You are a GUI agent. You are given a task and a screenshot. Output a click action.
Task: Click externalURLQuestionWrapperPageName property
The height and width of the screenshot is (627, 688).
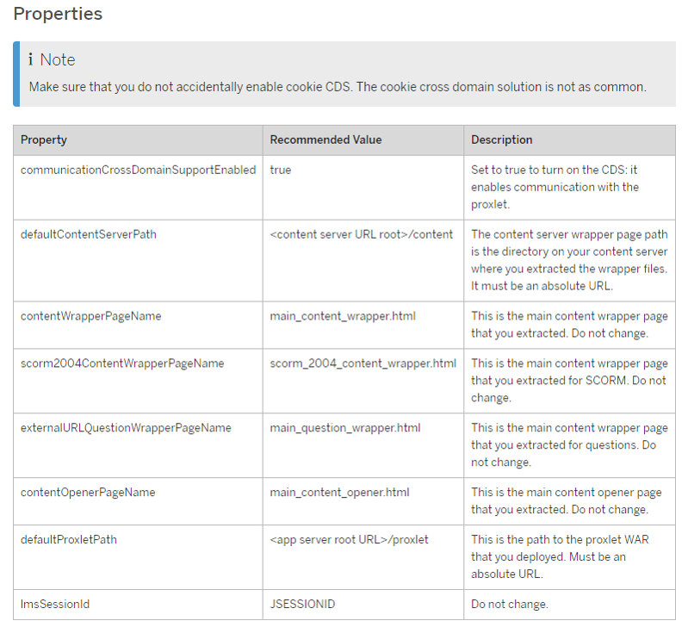126,428
